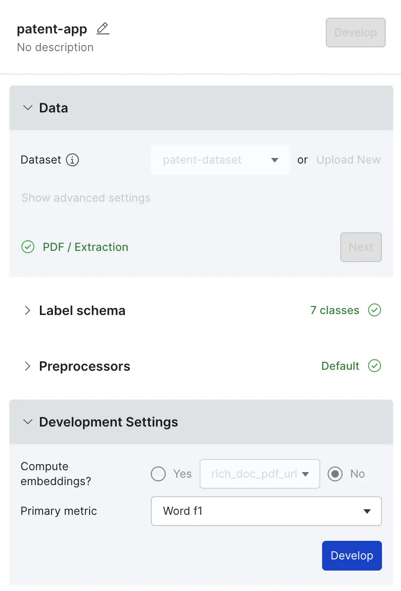The image size is (401, 591).
Task: Click the 7 classes status text
Action: [x=335, y=310]
